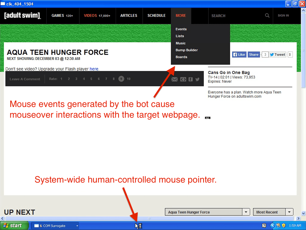
Task: Click the magnifier search icon
Action: coord(267,15)
